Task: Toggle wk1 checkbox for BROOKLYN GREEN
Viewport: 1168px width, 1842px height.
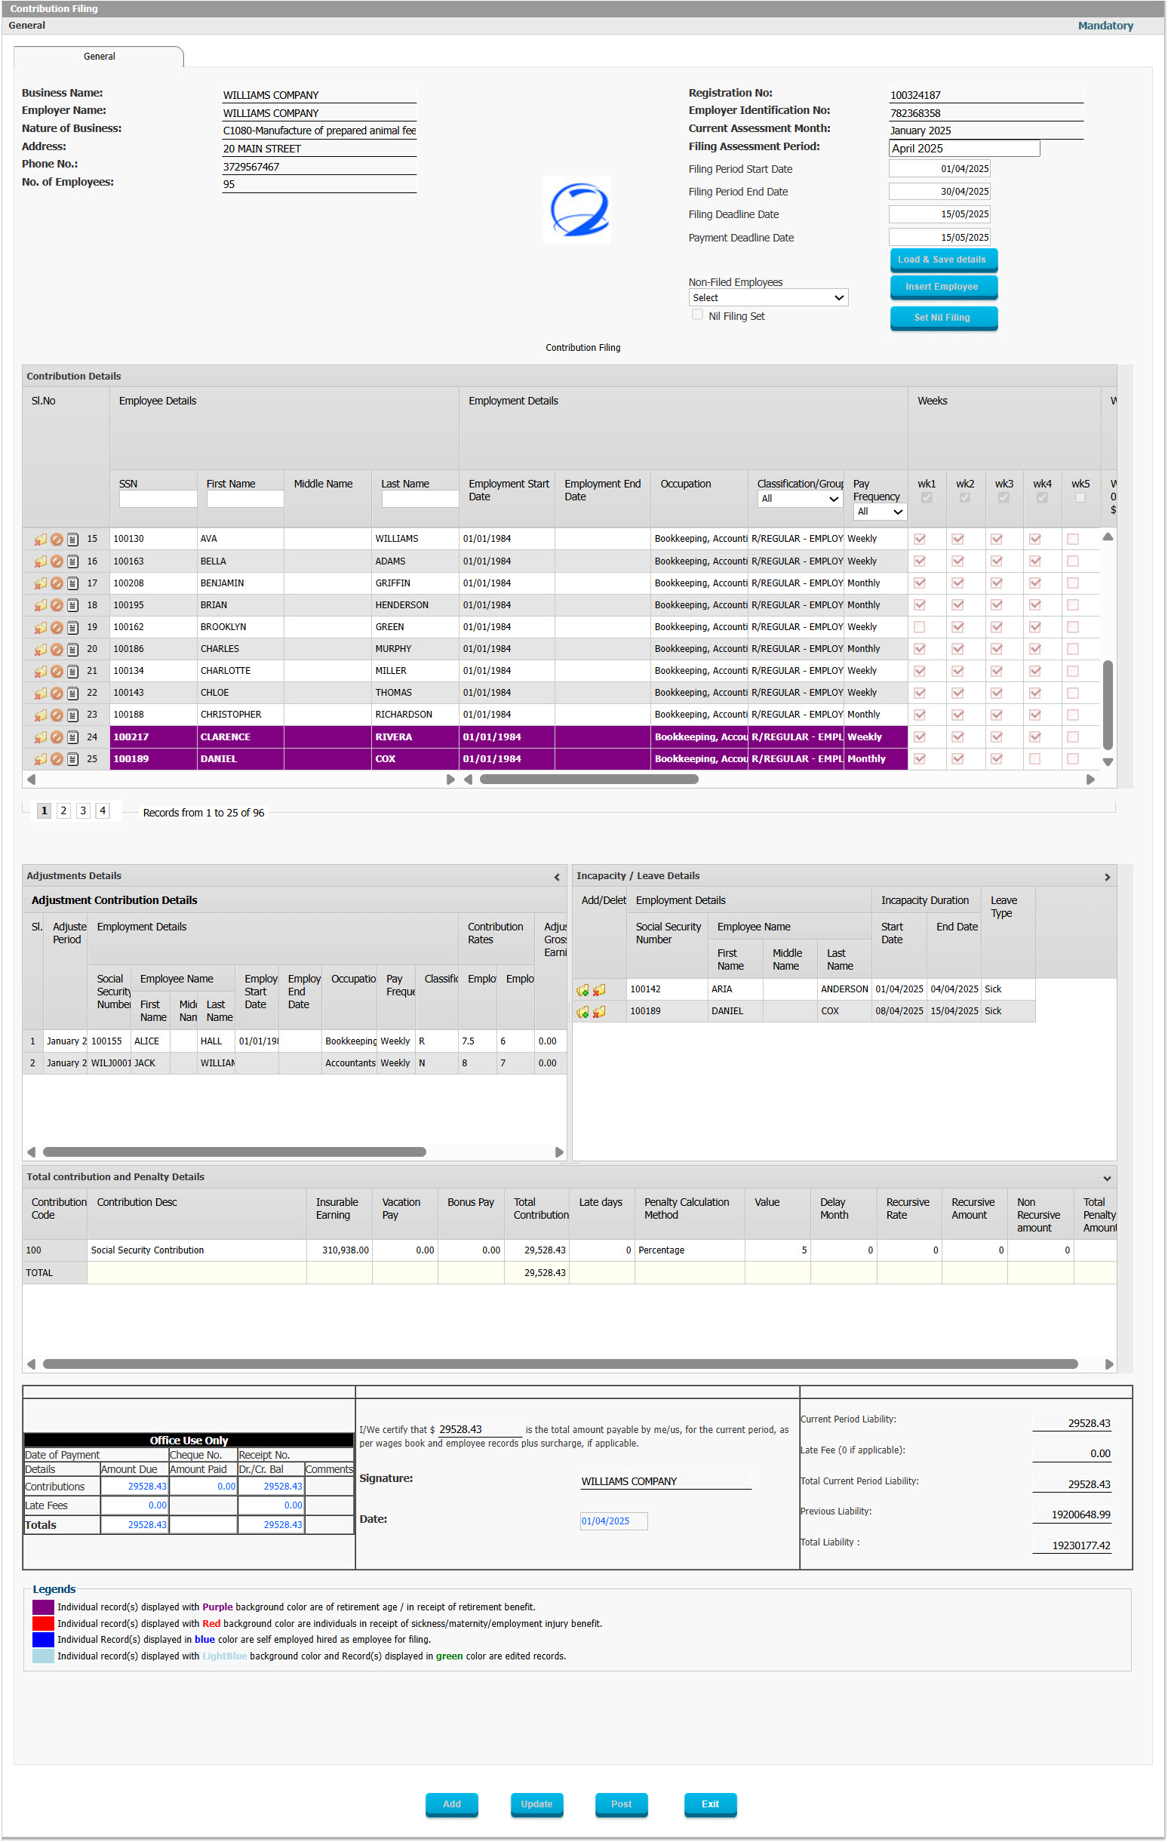Action: 920,627
